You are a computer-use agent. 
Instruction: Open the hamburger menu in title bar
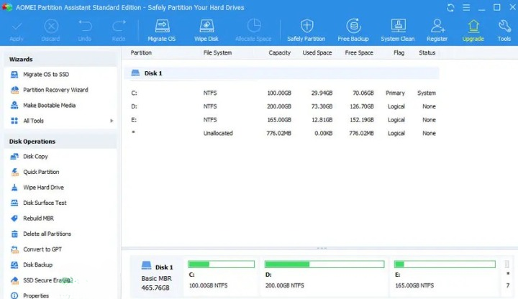coord(466,8)
